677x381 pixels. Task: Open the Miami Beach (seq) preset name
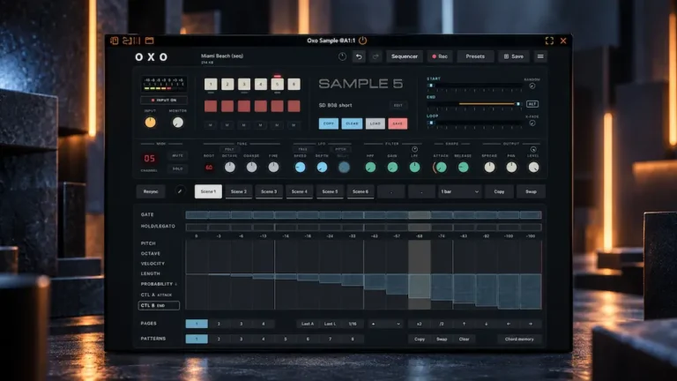(x=222, y=56)
